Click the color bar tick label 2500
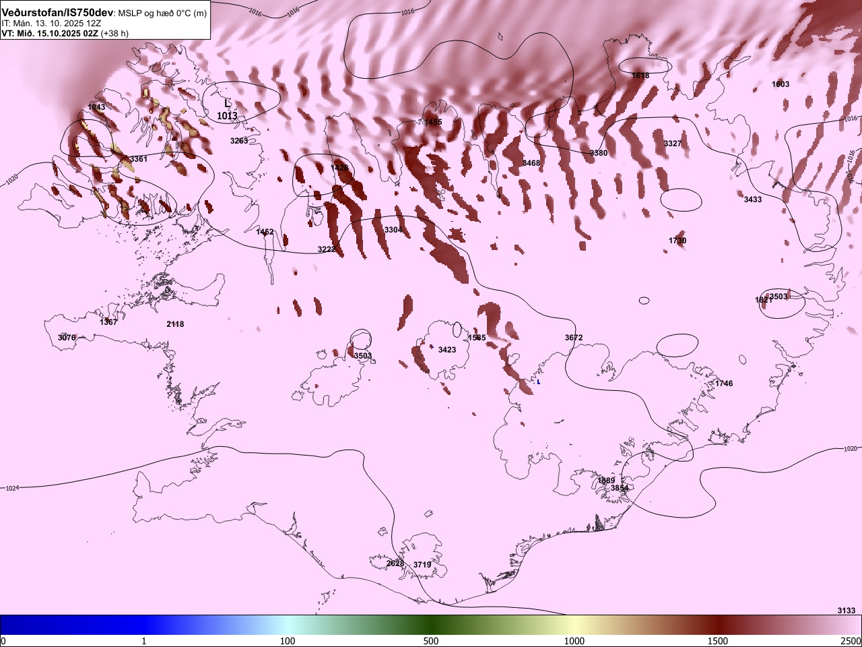 (851, 641)
